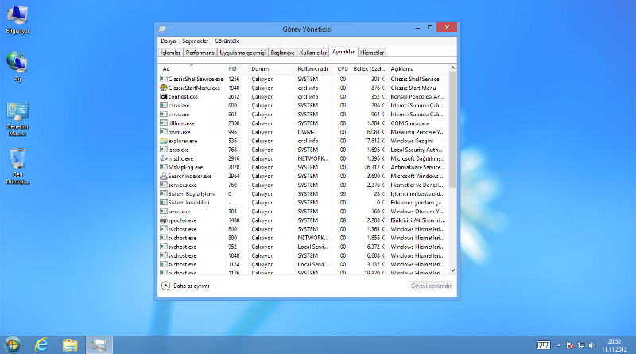The image size is (636, 354).
Task: Sort by Bellek column header
Action: coord(369,68)
